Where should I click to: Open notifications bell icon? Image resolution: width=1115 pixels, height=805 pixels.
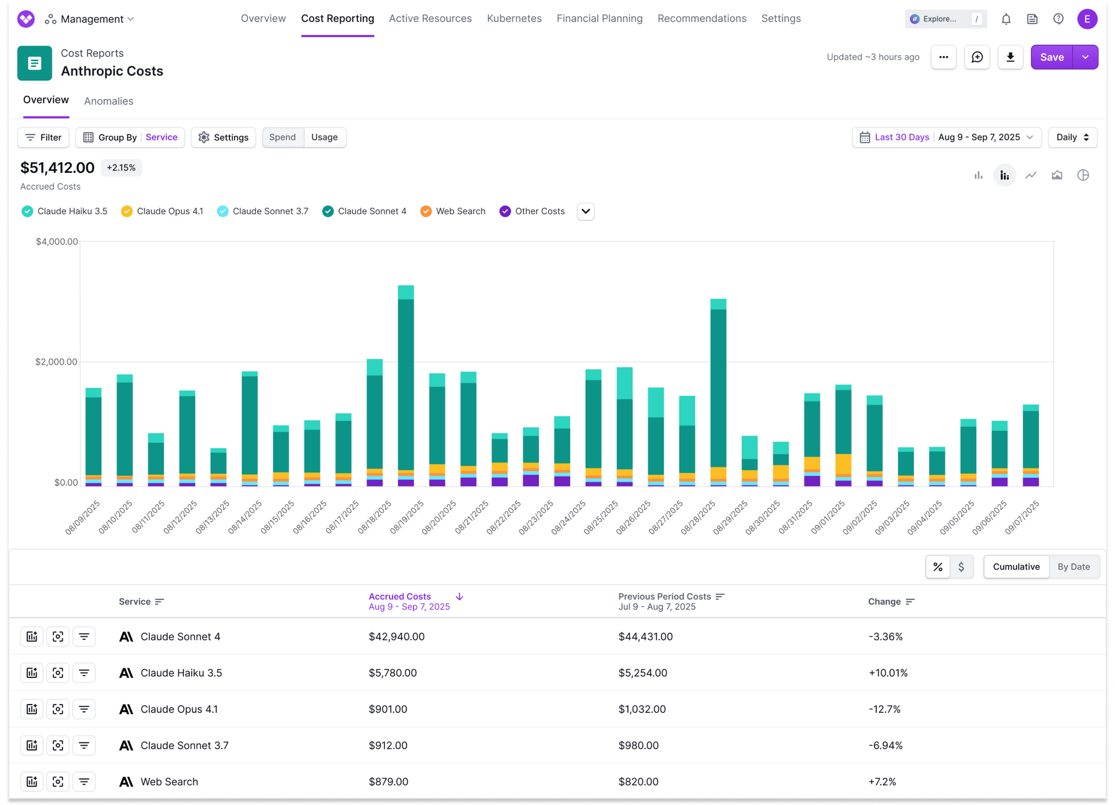click(x=1006, y=19)
